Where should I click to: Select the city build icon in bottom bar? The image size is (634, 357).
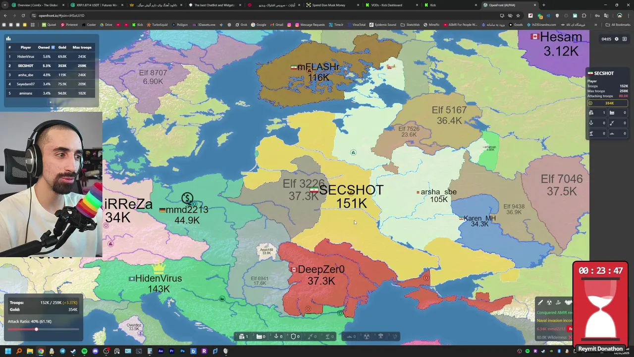tap(242, 336)
